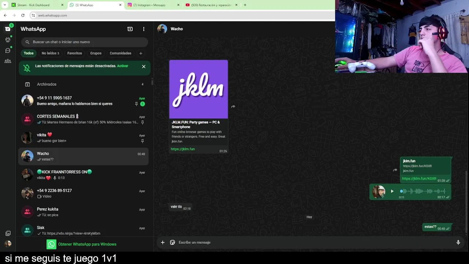Open KICK FRANNTORRESS ON group chat
Screen dimensions: 469x264
[84, 175]
